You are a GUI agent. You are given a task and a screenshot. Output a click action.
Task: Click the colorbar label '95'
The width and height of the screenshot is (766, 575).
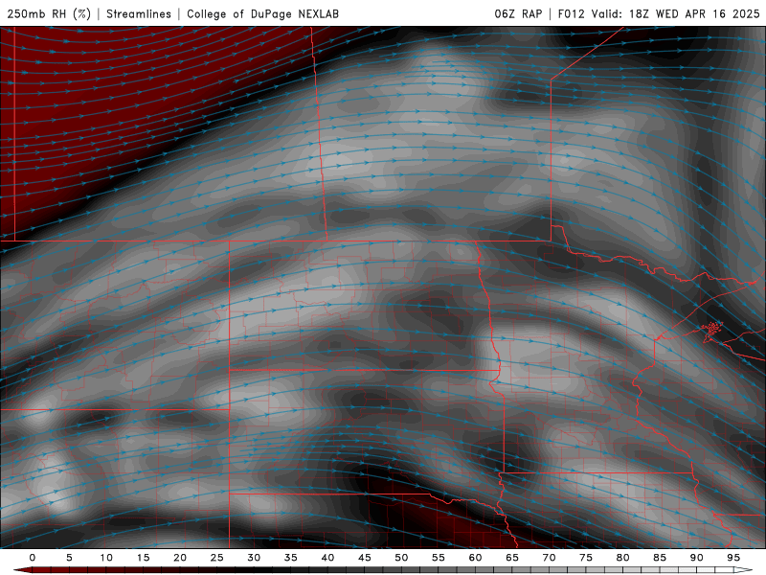click(733, 558)
